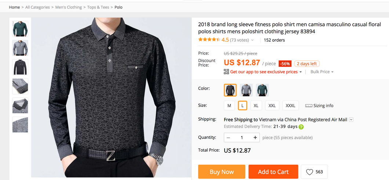Increase quantity with the plus button
The width and height of the screenshot is (389, 180).
pos(255,138)
